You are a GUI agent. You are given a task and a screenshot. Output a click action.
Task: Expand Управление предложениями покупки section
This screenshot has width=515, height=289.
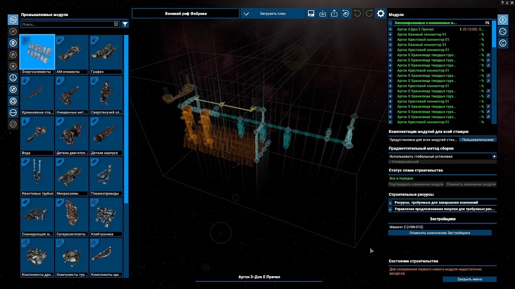(x=390, y=209)
